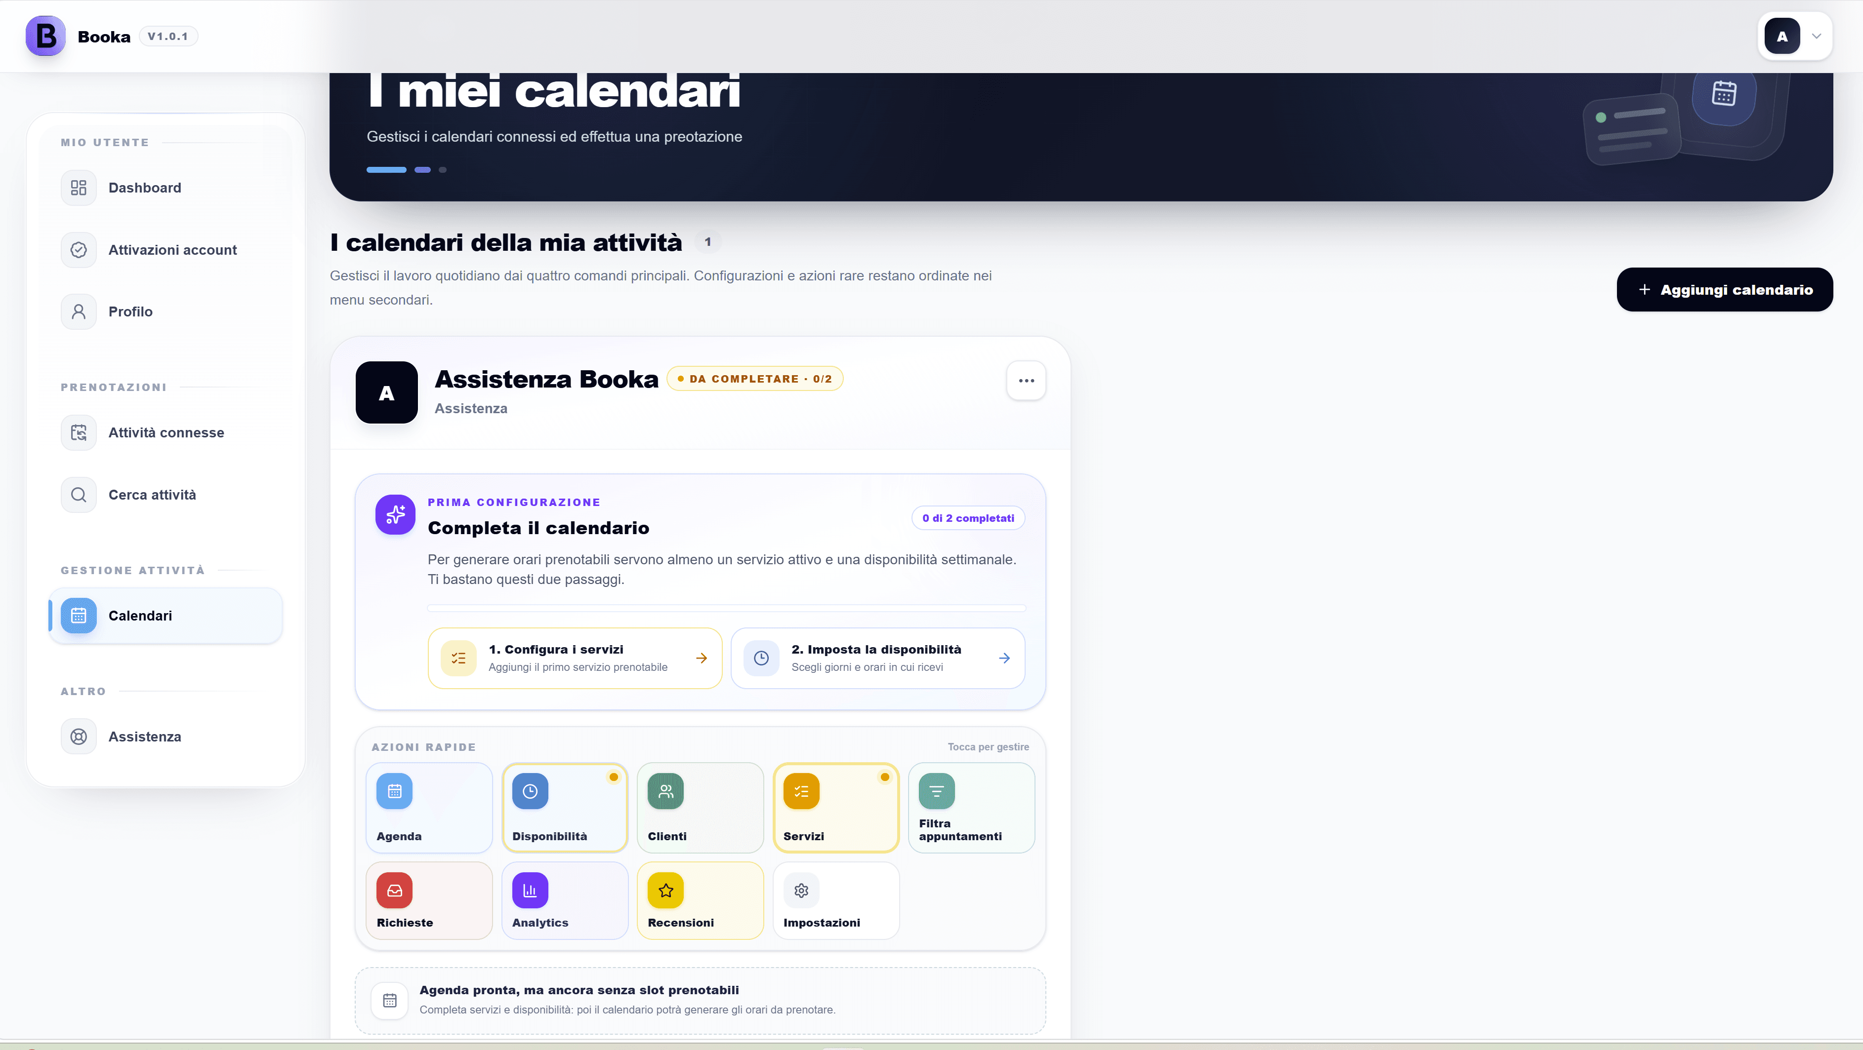Click the calendar icon in Agenda pronta notice
The height and width of the screenshot is (1050, 1863).
pos(390,1000)
